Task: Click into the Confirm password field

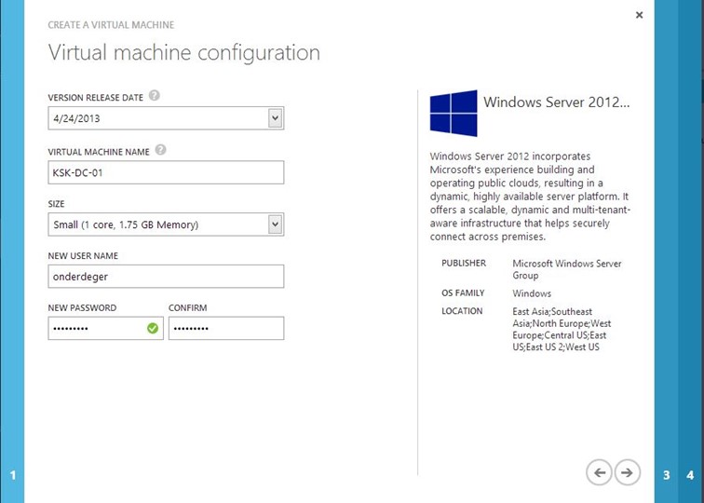Action: (226, 328)
